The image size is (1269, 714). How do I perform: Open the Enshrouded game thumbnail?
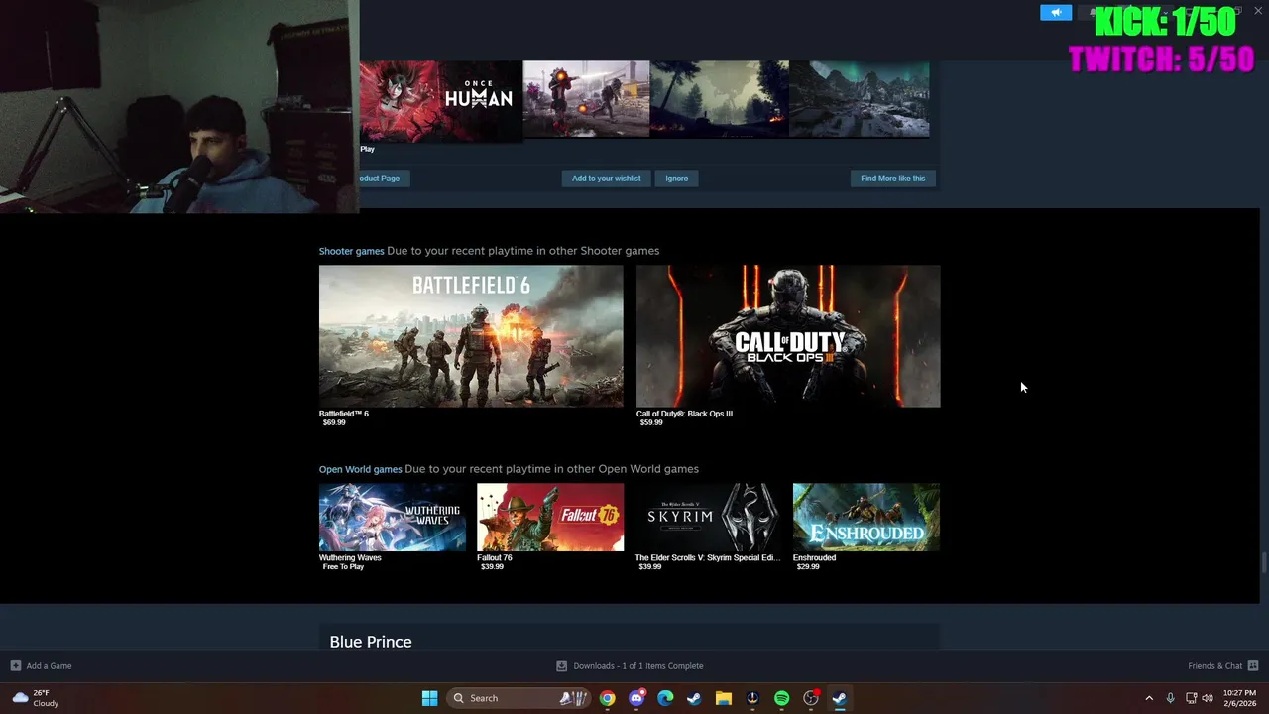click(x=866, y=518)
